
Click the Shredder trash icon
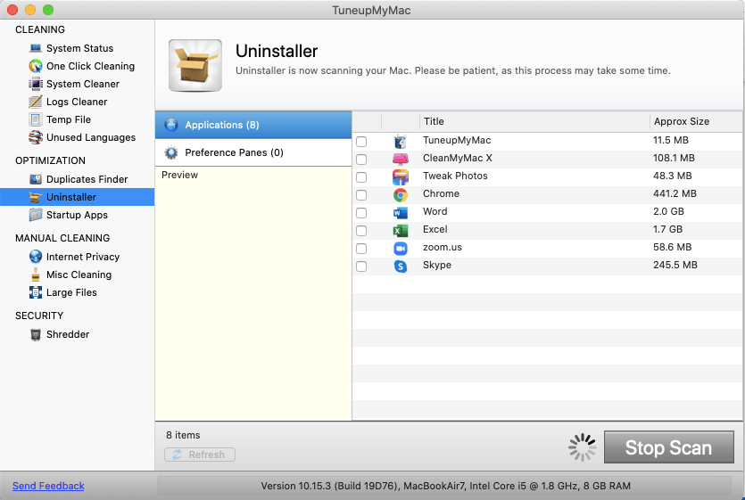36,334
